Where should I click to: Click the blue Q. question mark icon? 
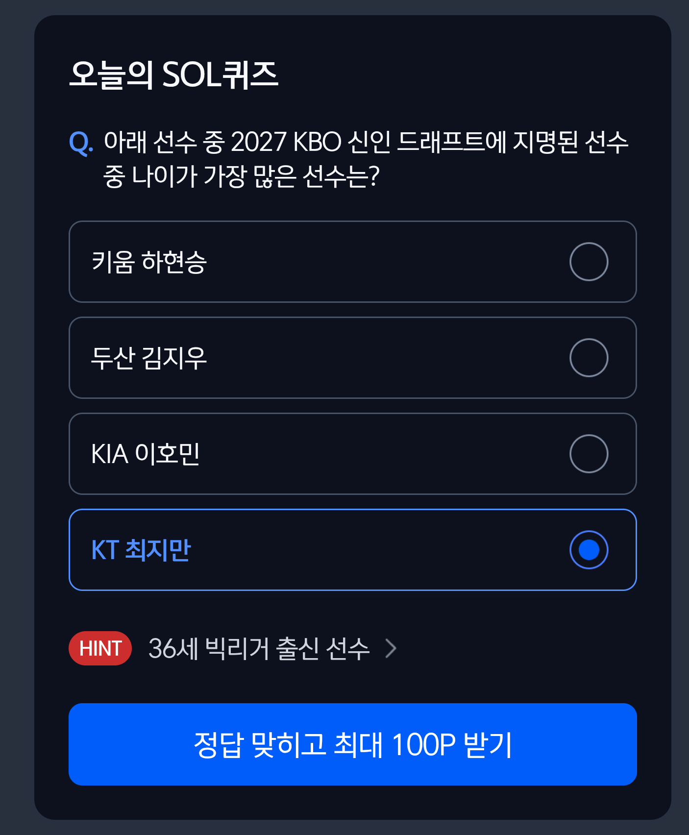[81, 143]
